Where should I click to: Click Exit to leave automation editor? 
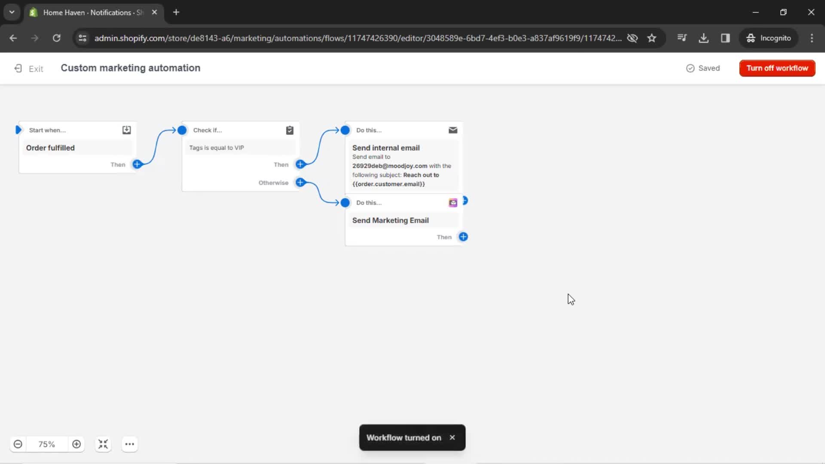(29, 68)
